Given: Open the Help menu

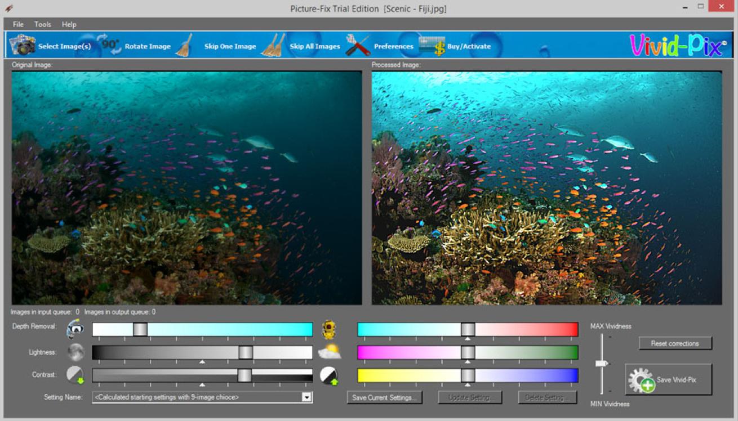Looking at the screenshot, I should (x=69, y=24).
